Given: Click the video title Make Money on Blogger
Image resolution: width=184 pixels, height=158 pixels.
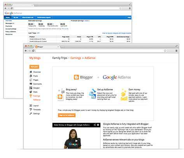Looking at the screenshot, I should pyautogui.click(x=72, y=125).
